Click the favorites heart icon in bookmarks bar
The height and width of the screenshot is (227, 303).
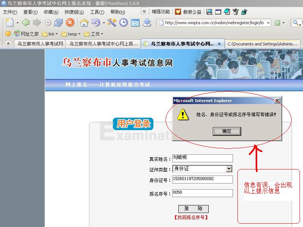click(x=8, y=34)
